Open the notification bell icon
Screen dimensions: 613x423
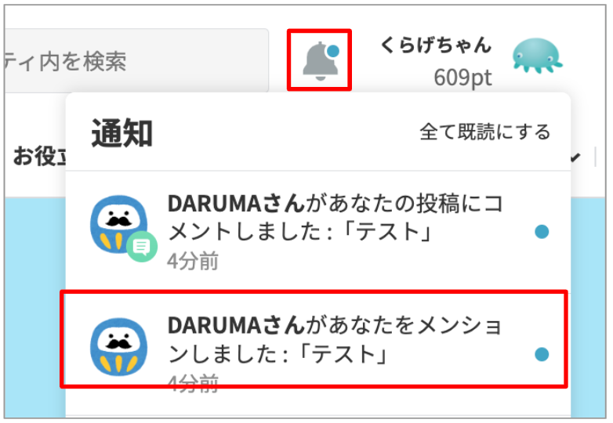[x=320, y=60]
